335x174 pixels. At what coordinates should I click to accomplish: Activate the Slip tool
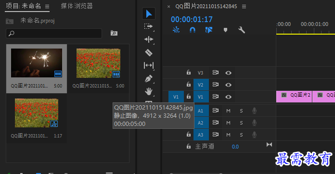pyautogui.click(x=149, y=65)
